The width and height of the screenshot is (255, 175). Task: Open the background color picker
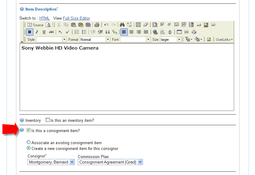tap(198, 39)
